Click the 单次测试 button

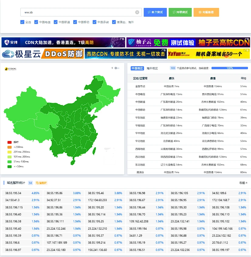(x=155, y=12)
